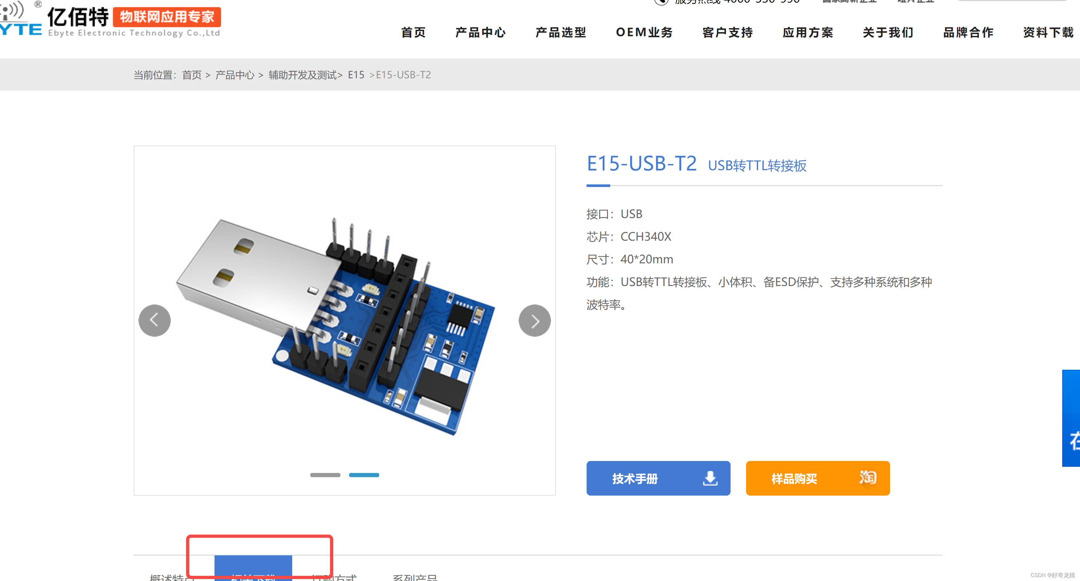This screenshot has height=581, width=1080.
Task: Go to 首页 in the top navigation
Action: 413,32
